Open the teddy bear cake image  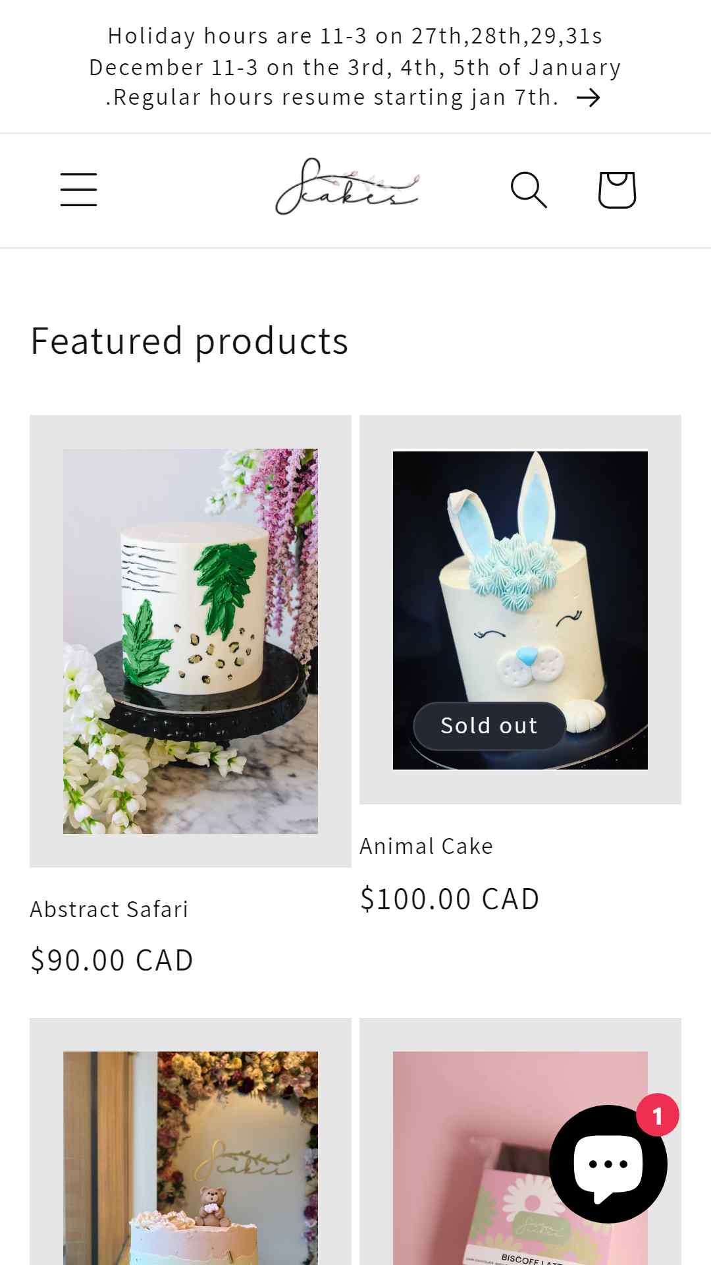[190, 1158]
